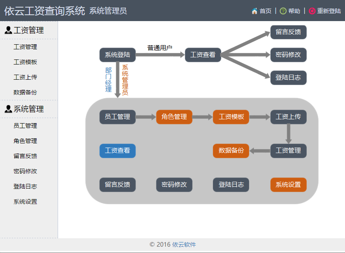This screenshot has width=345, height=253.
Task: Select 数据备份 in the sidebar
Action: (25, 92)
